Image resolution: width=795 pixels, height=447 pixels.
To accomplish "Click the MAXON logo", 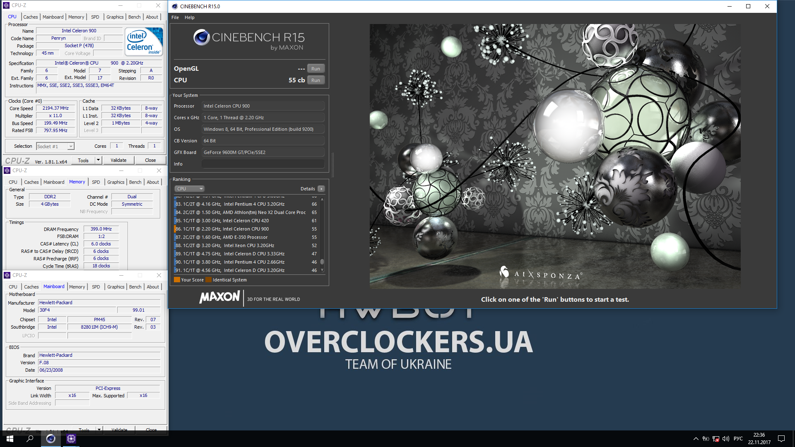I will pos(219,297).
